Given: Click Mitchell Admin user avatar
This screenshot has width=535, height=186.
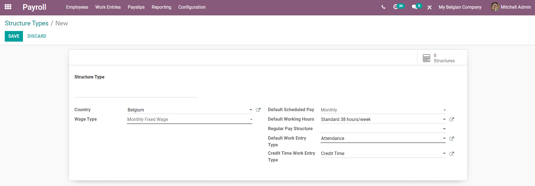Looking at the screenshot, I should 495,7.
